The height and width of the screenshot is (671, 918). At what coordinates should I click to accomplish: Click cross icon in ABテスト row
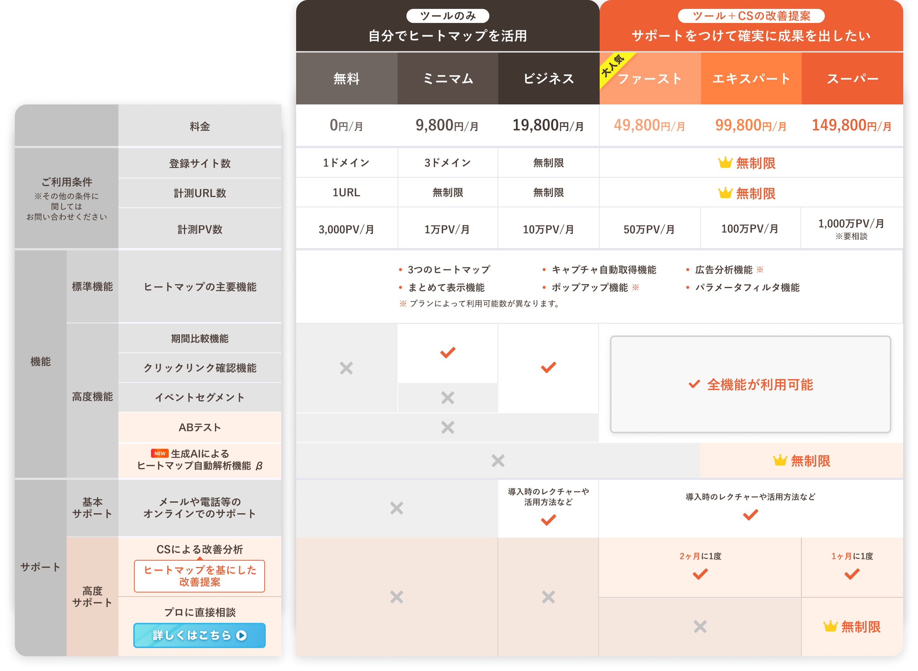(448, 427)
